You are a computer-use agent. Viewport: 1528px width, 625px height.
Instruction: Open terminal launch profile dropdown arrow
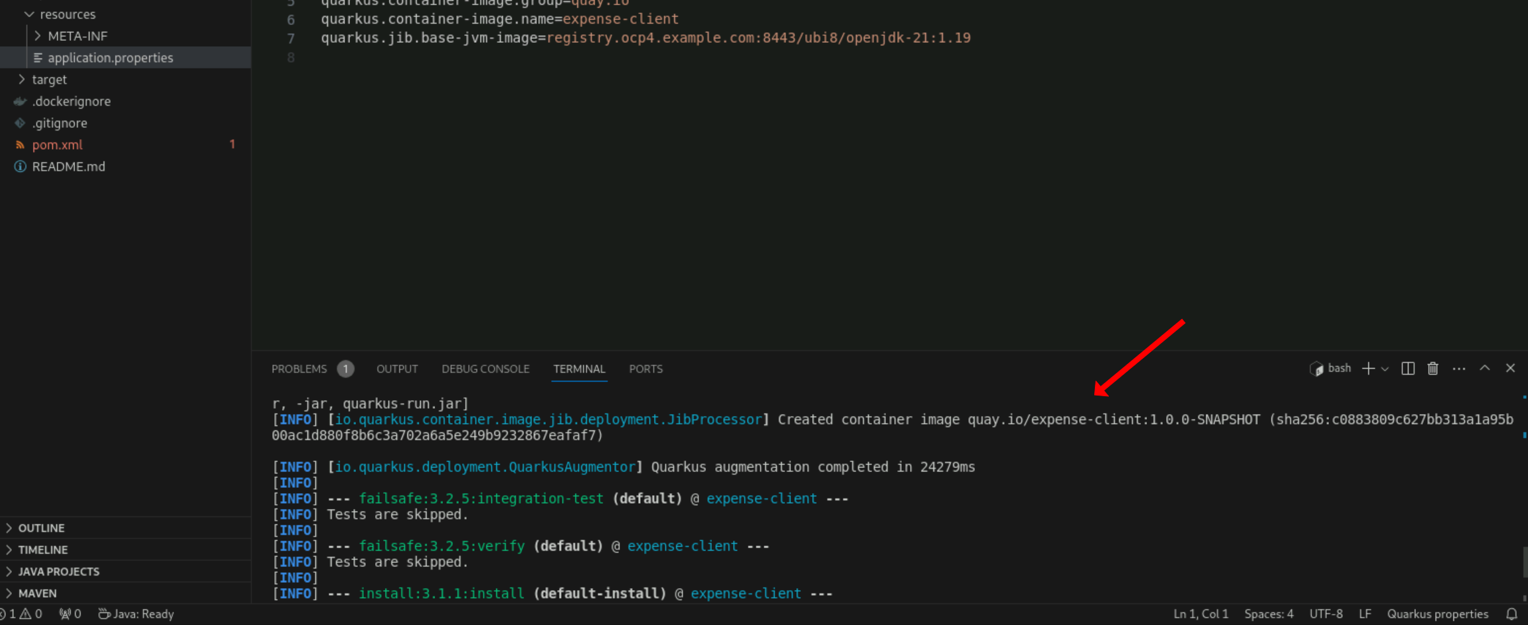[1385, 369]
